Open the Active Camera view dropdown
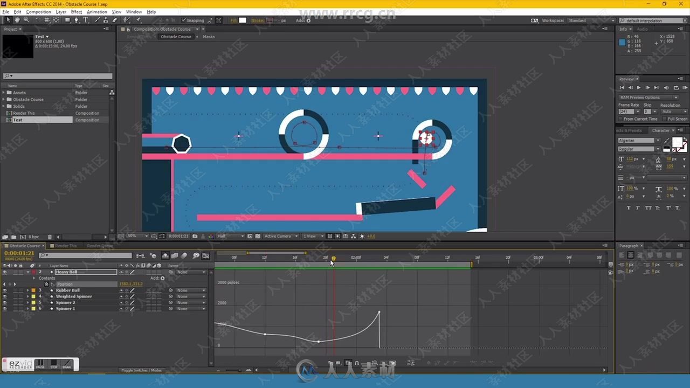This screenshot has width=690, height=388. tap(281, 236)
